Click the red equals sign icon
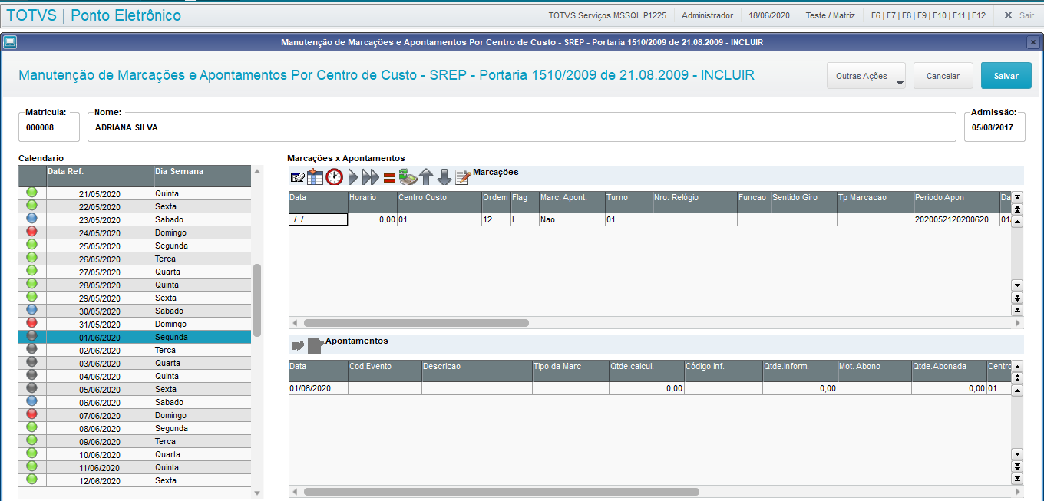Image resolution: width=1044 pixels, height=501 pixels. pos(389,178)
